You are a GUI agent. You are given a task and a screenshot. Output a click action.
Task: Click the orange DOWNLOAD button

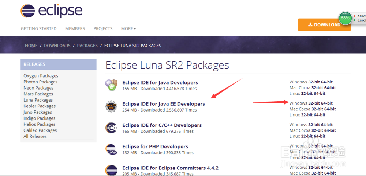point(324,25)
